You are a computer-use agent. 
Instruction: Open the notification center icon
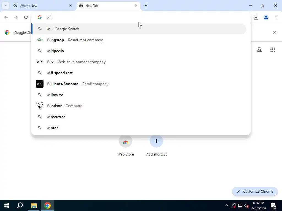pos(273,206)
